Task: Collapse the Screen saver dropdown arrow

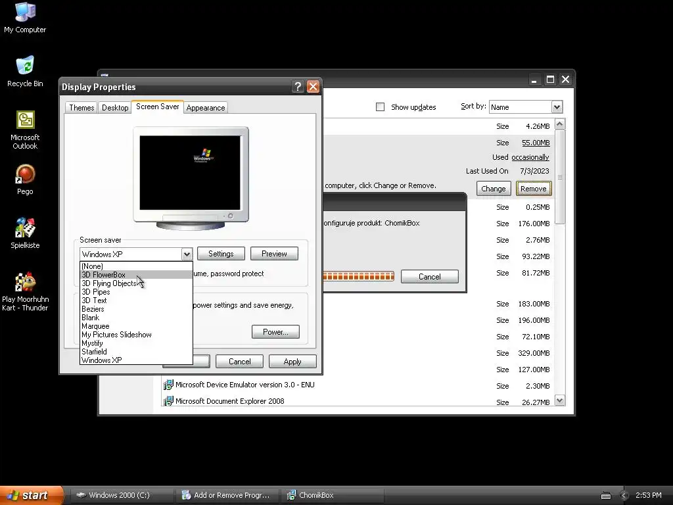Action: pyautogui.click(x=187, y=254)
